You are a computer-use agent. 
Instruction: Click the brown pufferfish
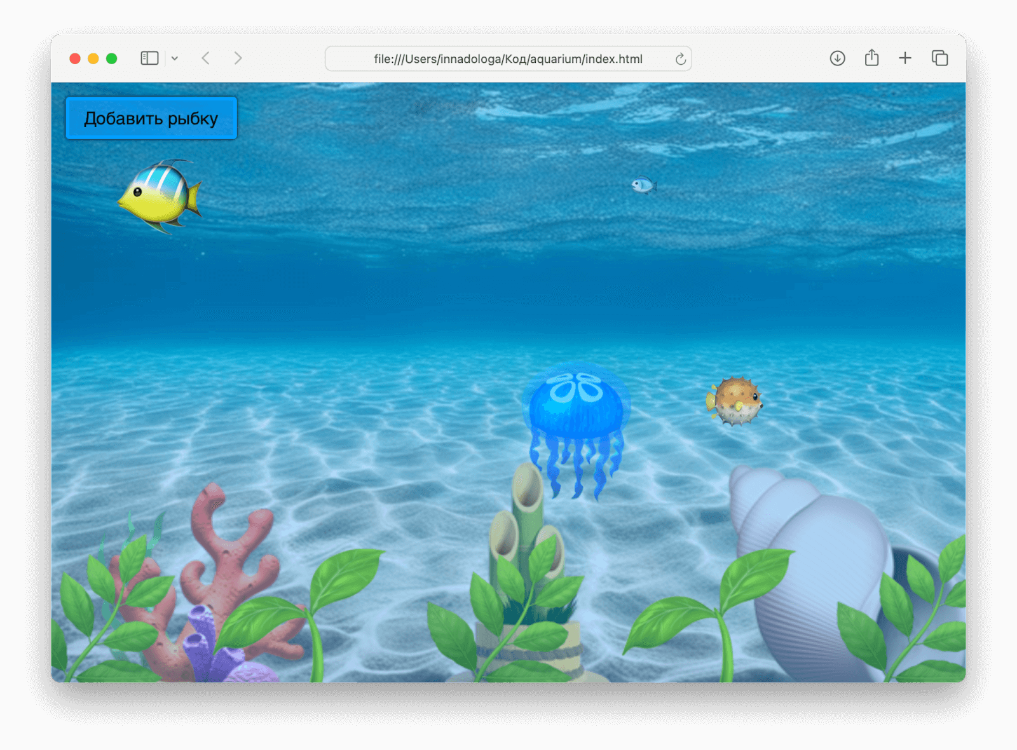click(x=735, y=401)
